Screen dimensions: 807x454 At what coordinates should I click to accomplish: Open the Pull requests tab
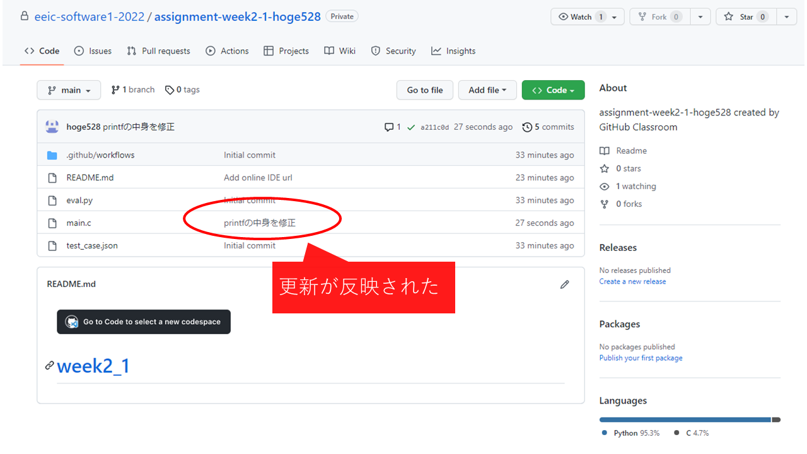coord(158,51)
